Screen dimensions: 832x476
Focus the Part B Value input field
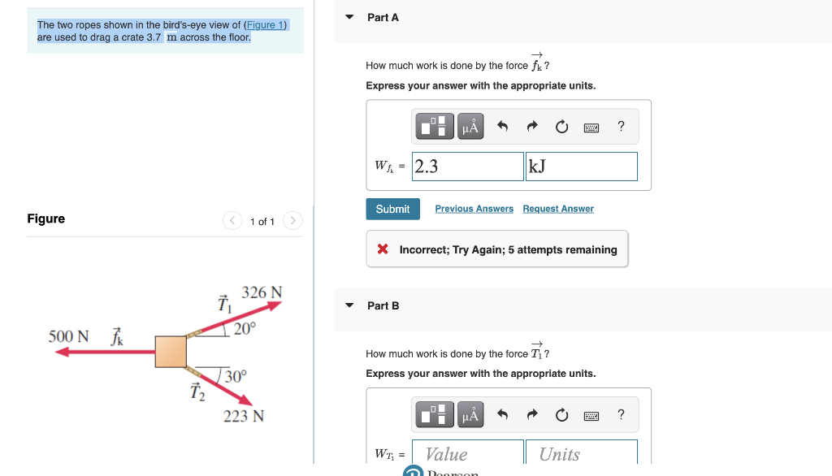tap(468, 454)
